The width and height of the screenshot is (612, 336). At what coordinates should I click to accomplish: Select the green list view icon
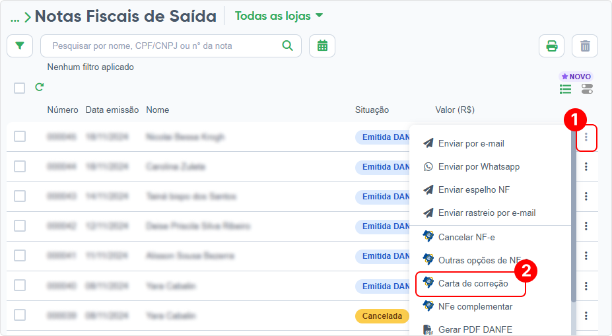(566, 89)
